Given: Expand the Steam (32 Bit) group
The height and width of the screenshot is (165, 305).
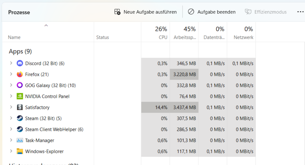Looking at the screenshot, I should click(11, 118).
